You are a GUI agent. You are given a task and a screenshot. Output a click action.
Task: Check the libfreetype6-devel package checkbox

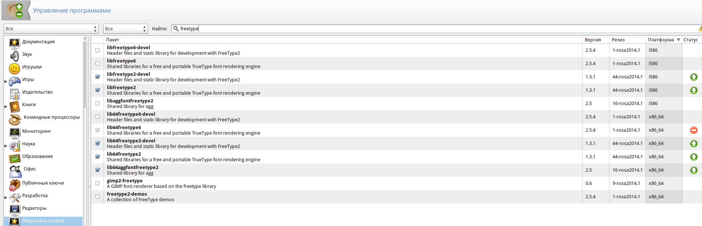[x=98, y=50]
